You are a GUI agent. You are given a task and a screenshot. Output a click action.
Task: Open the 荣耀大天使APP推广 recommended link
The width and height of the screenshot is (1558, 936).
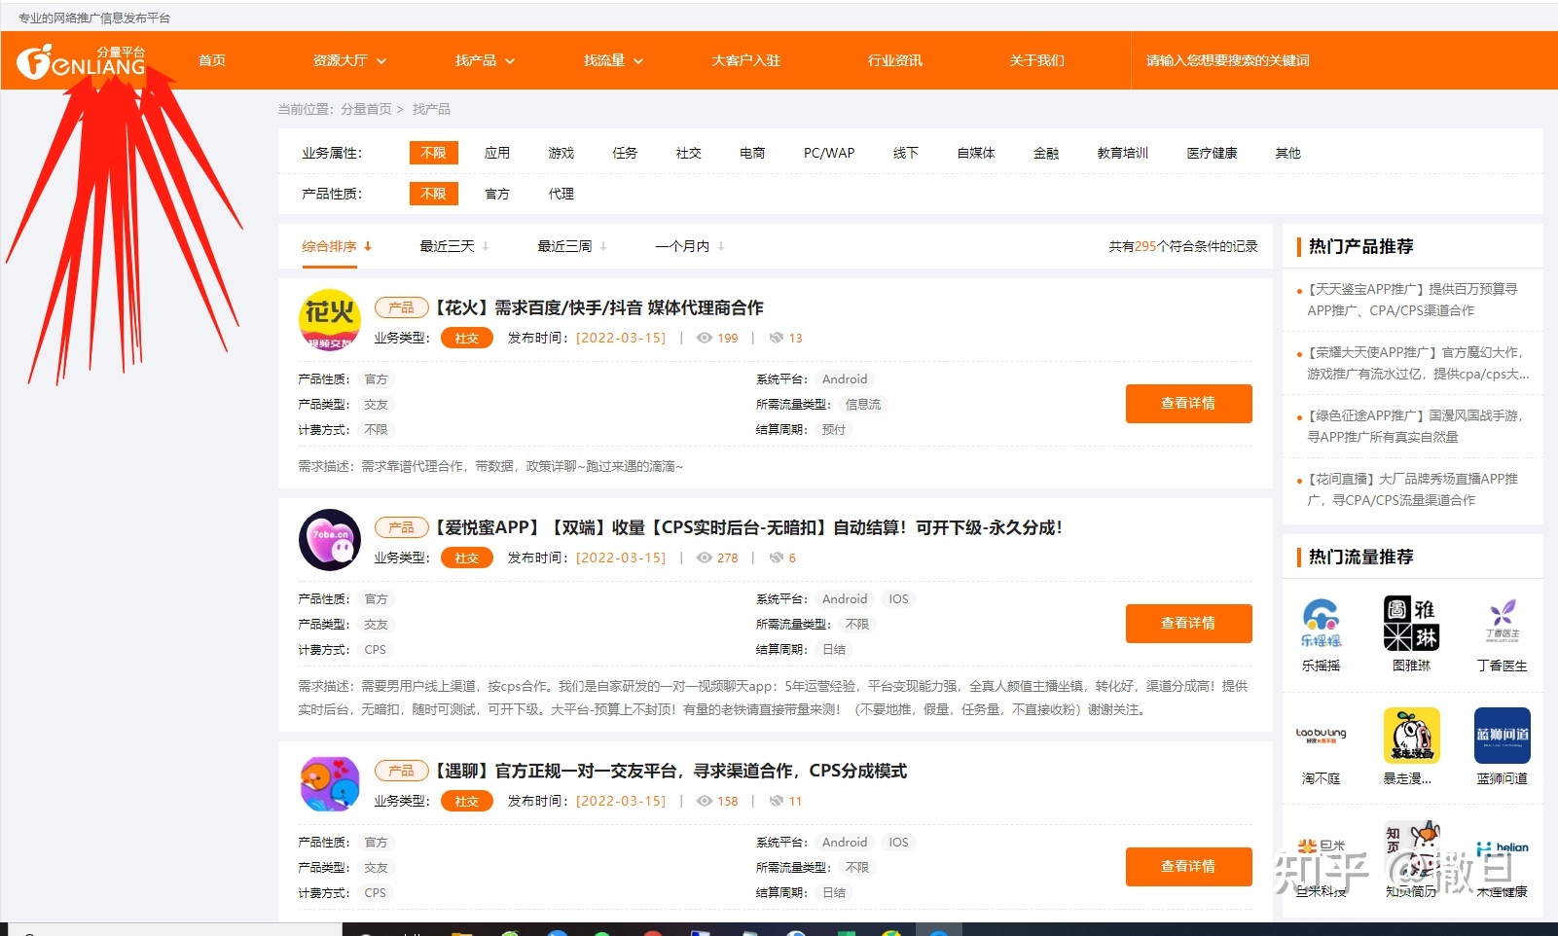click(1418, 363)
